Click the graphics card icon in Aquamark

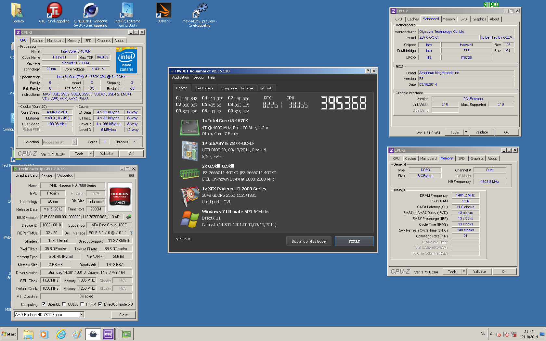coord(190,196)
